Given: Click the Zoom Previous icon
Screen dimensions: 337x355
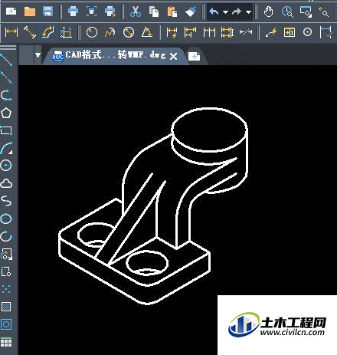Looking at the screenshot, I should [324, 12].
